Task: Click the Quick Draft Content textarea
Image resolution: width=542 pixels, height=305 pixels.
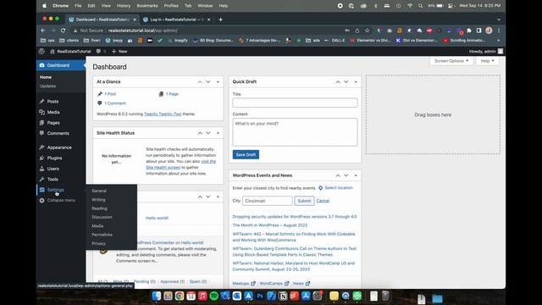Action: (x=295, y=132)
